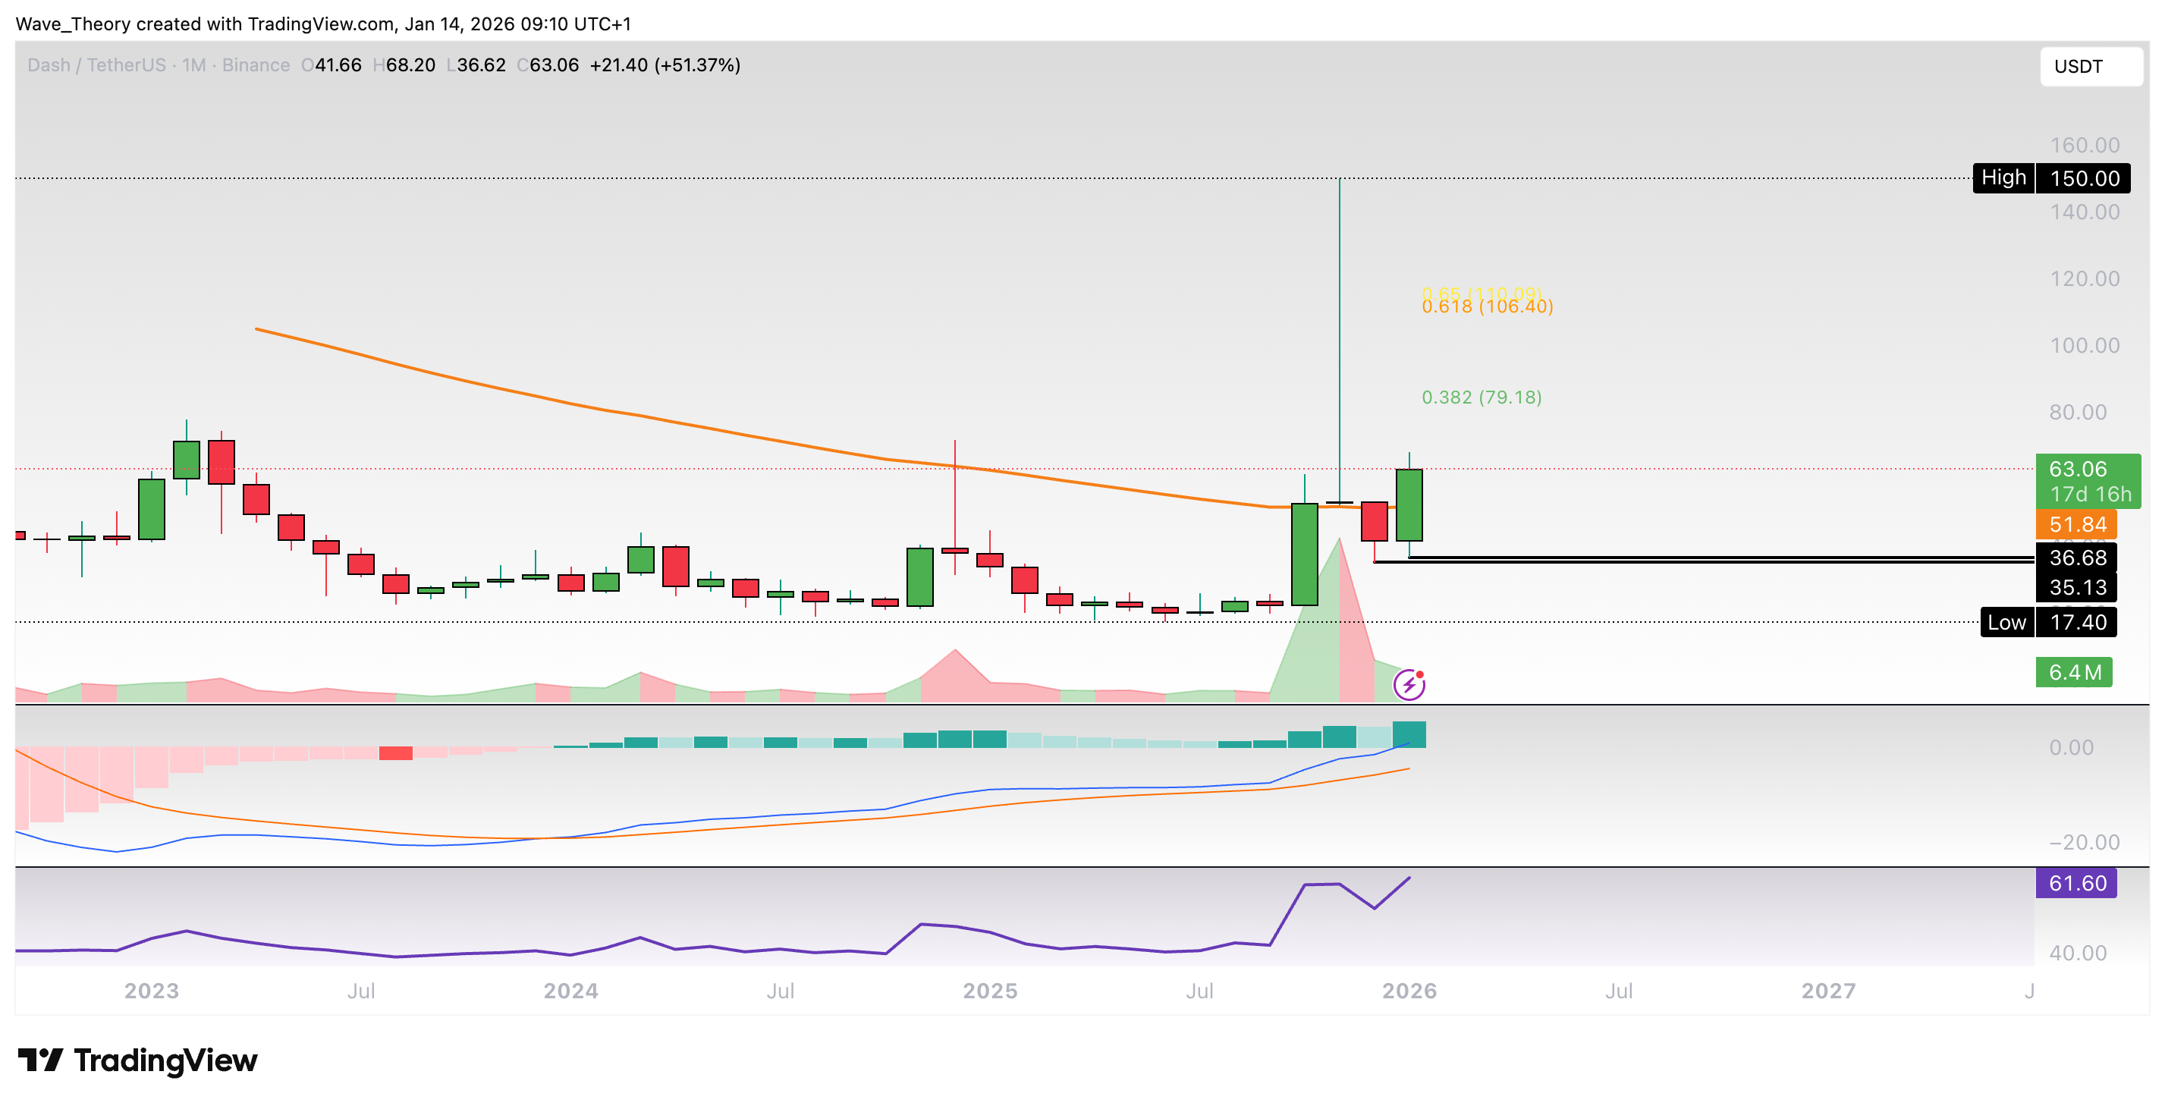
Task: Click the 2023 label on time axis
Action: click(151, 991)
